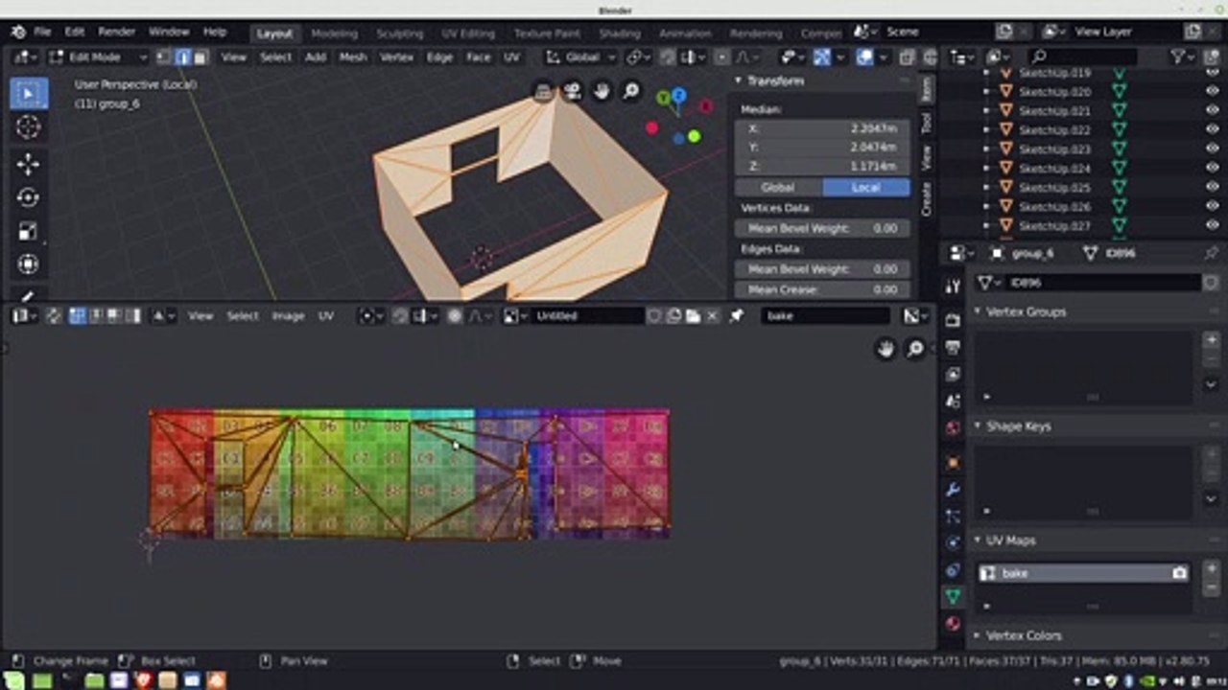Open the Item sidebar tab

pyautogui.click(x=927, y=90)
